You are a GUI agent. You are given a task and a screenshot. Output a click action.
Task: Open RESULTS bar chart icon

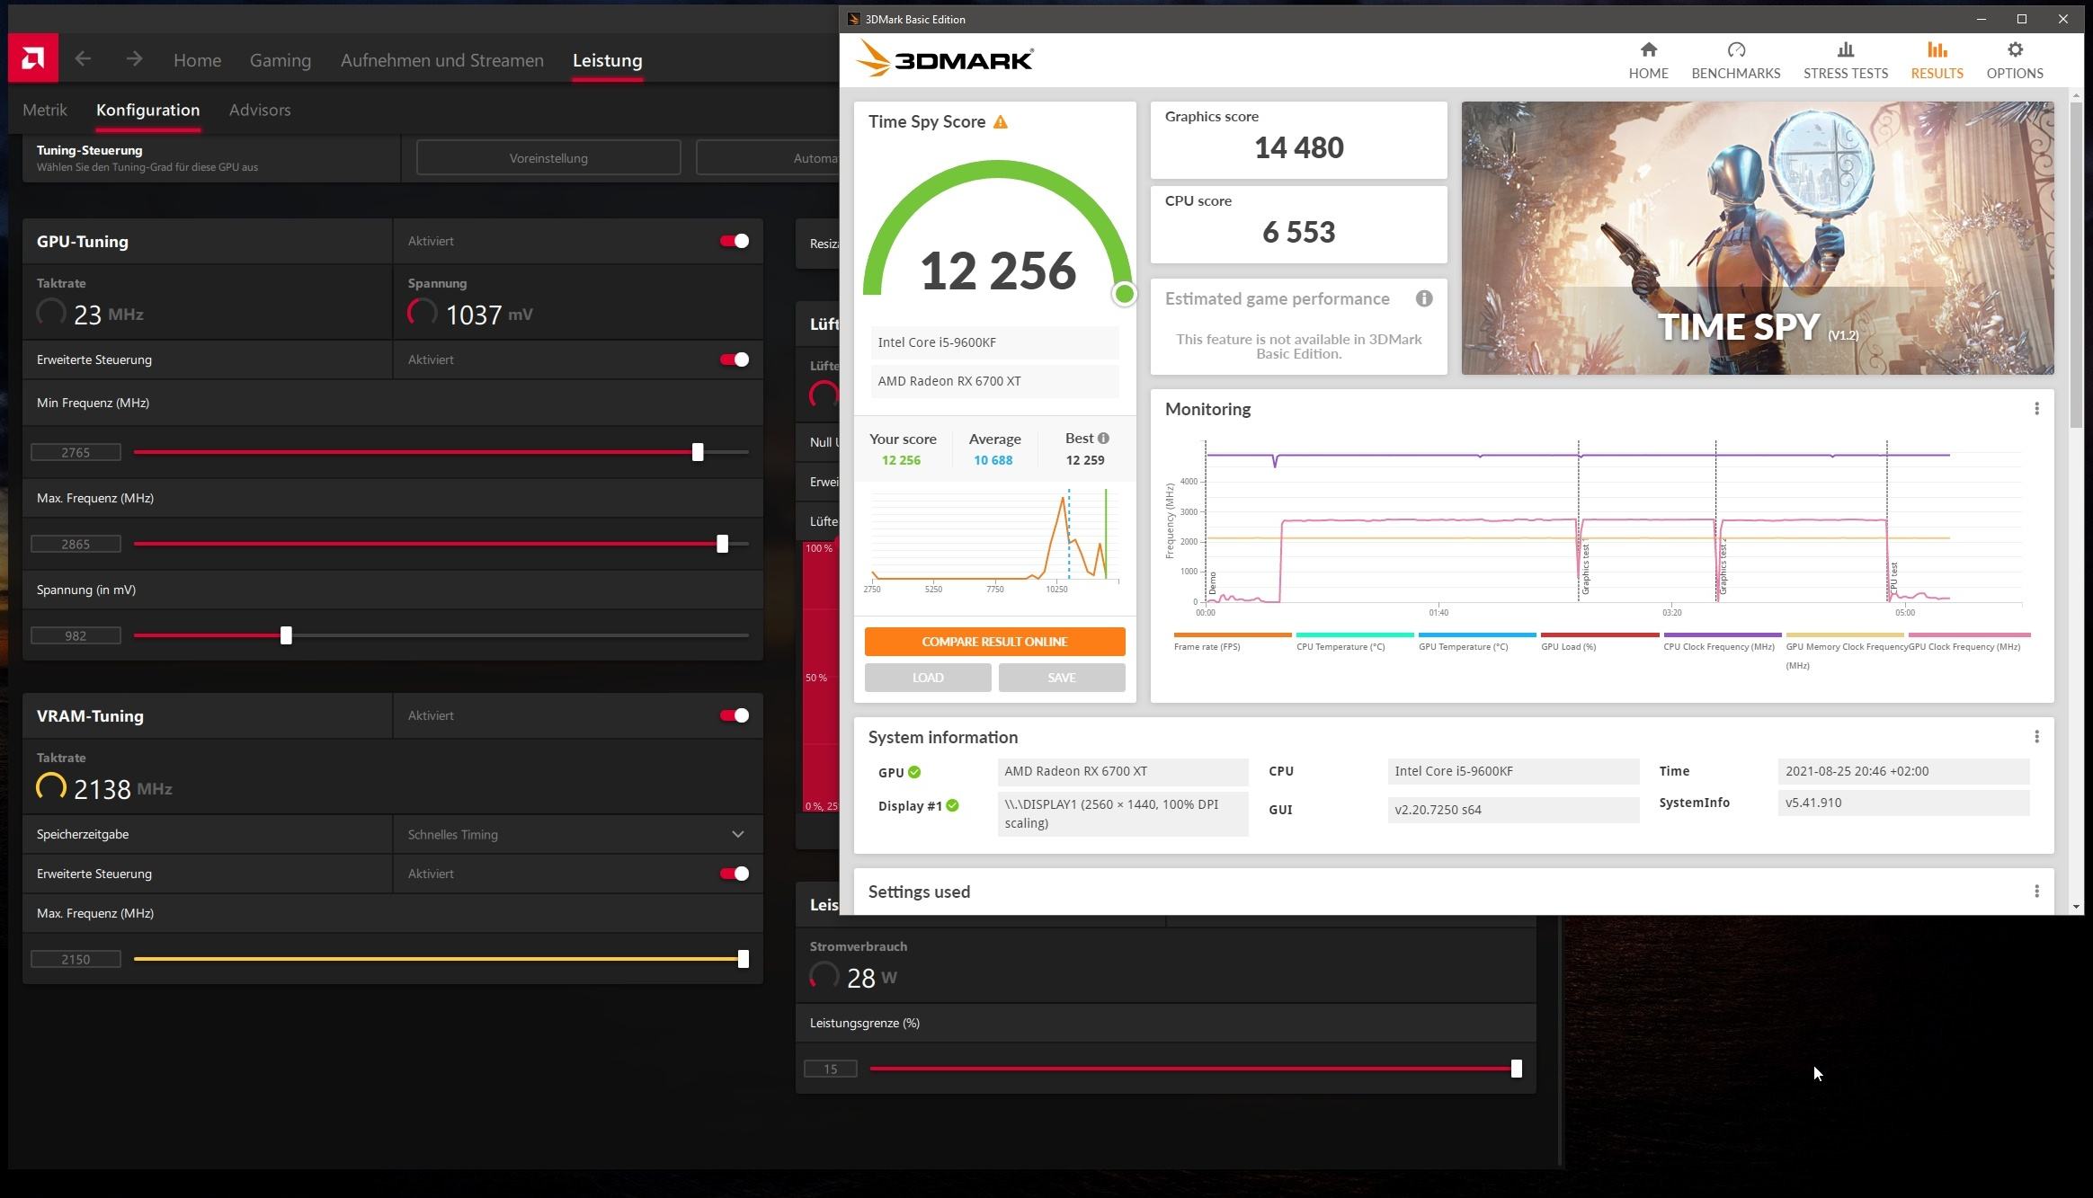tap(1937, 50)
